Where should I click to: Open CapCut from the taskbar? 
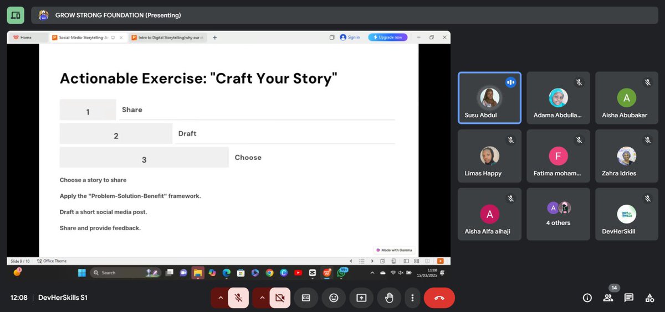(x=312, y=272)
